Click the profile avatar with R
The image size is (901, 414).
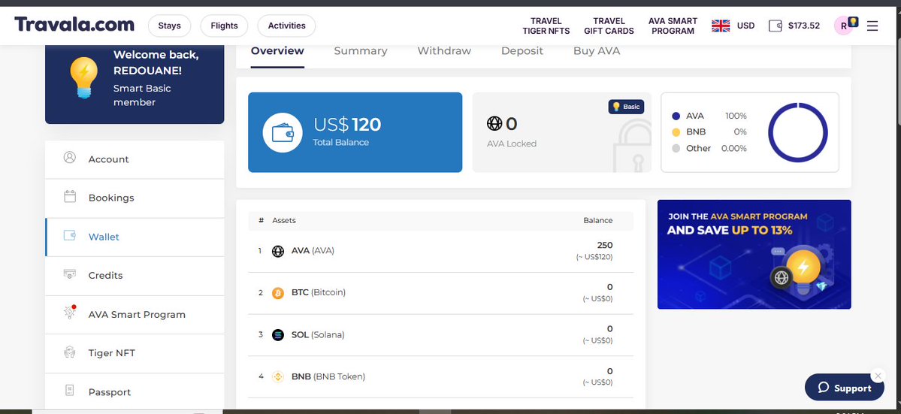click(844, 26)
